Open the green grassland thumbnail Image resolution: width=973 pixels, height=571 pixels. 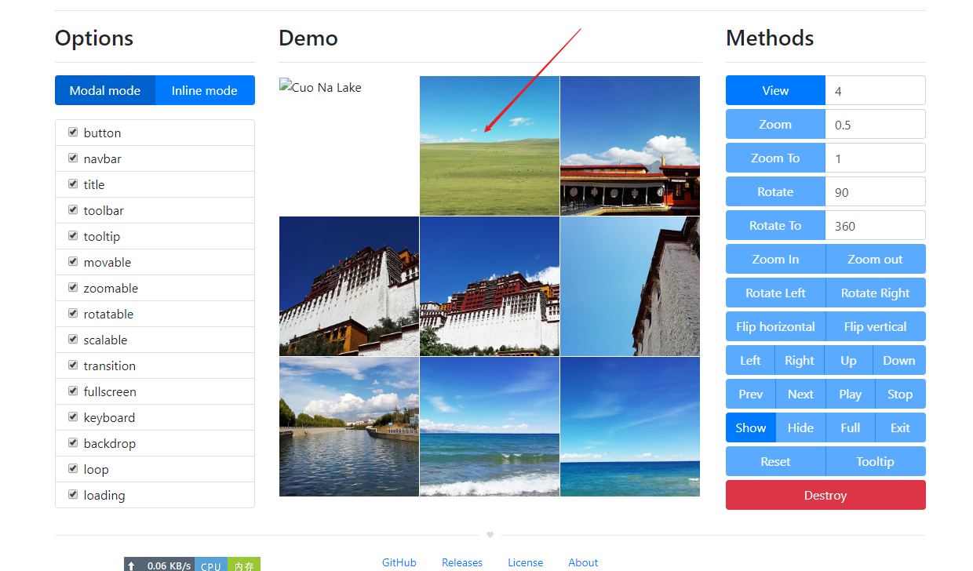(490, 146)
